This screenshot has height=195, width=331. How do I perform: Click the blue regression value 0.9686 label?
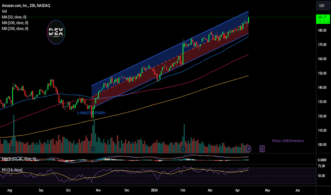(x=91, y=113)
